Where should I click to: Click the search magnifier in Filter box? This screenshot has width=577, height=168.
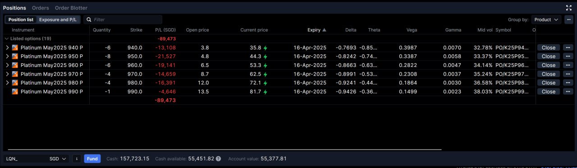click(x=88, y=20)
